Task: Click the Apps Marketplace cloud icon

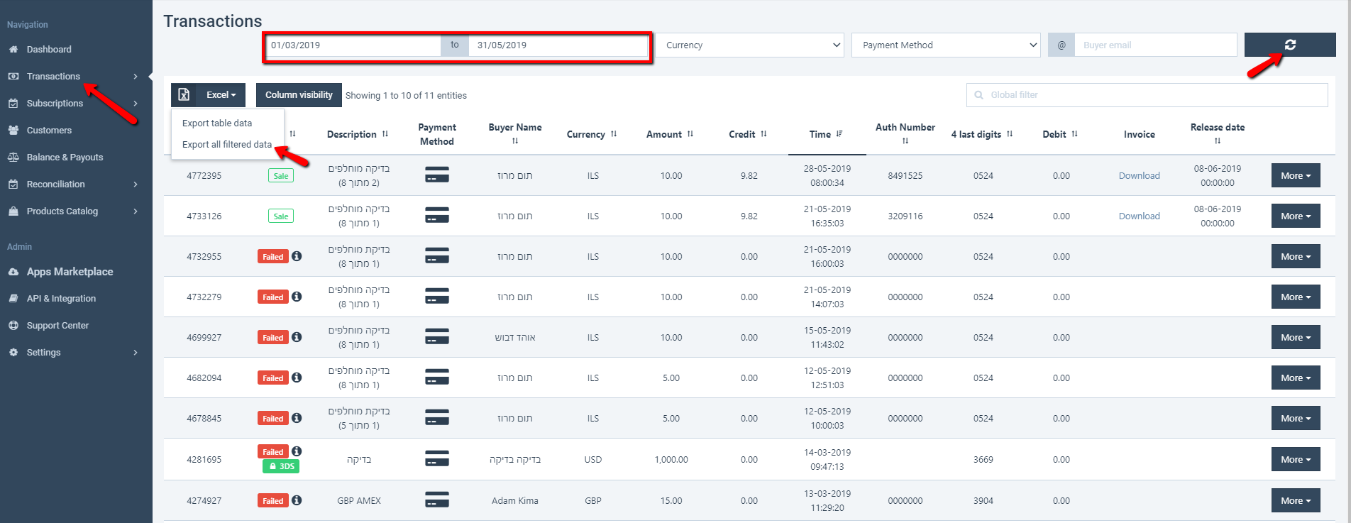Action: tap(13, 272)
